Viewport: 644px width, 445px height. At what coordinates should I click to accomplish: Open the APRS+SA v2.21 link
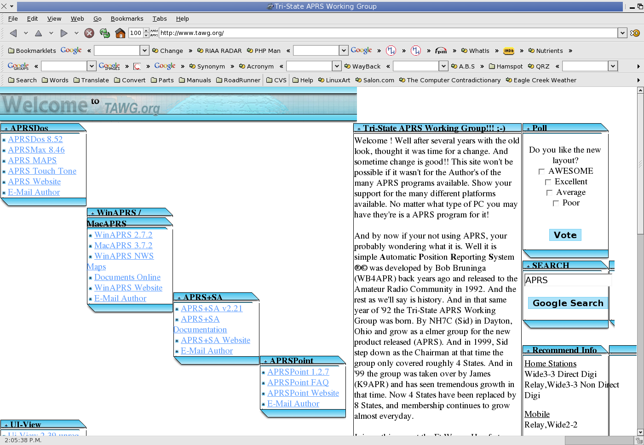pyautogui.click(x=212, y=308)
